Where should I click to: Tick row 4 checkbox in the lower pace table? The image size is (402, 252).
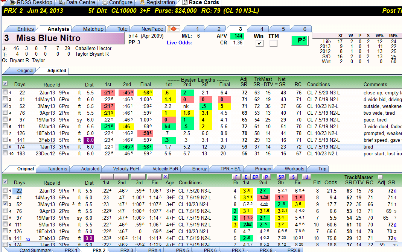[x=5, y=211]
